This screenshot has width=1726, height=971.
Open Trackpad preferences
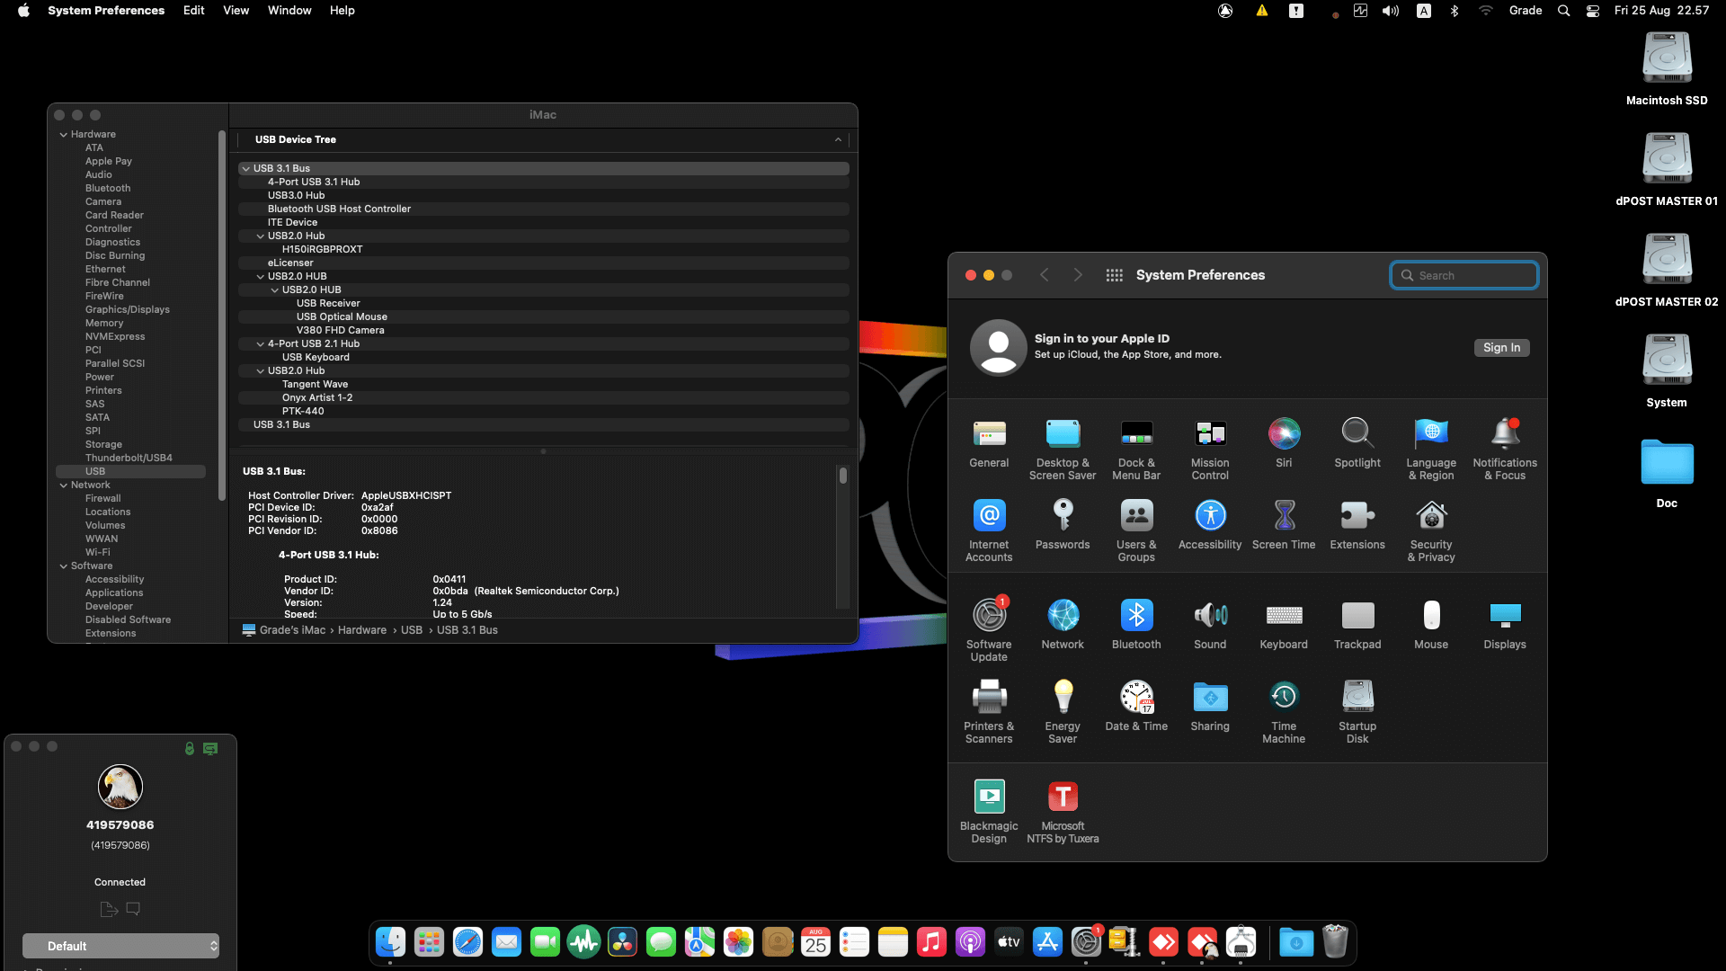click(x=1357, y=625)
